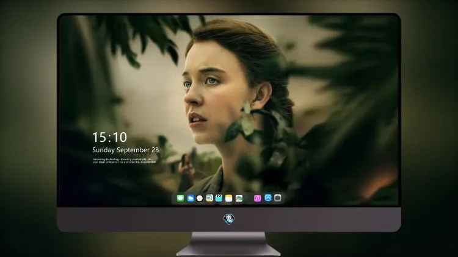Open the Clock app in the dock
This screenshot has height=257, width=458.
pyautogui.click(x=200, y=198)
